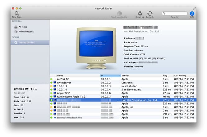This screenshot has height=137, width=207.
Task: Select All Hosts in sidebar
Action: pyautogui.click(x=23, y=27)
